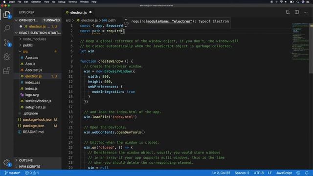Open the editor More Actions menu
The width and height of the screenshot is (313, 176).
pyautogui.click(x=306, y=12)
